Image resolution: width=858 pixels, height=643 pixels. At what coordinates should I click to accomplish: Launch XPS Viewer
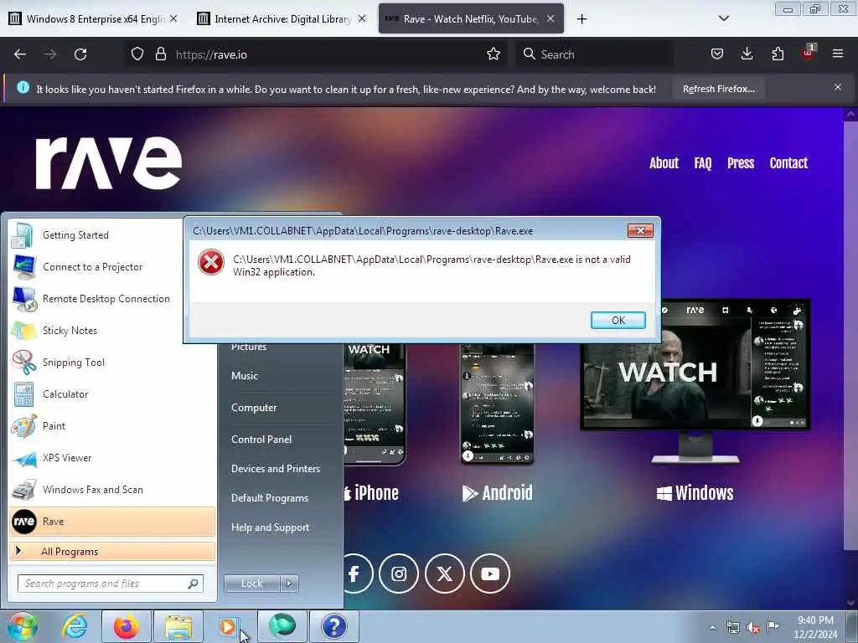pos(112,458)
